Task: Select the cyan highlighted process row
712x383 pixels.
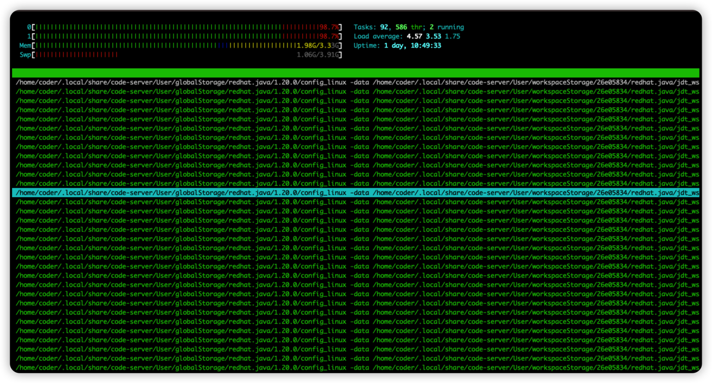Action: tap(356, 192)
